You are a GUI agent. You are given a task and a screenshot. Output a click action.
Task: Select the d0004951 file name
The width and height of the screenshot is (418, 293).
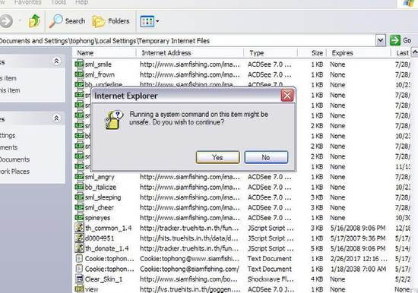tap(100, 238)
